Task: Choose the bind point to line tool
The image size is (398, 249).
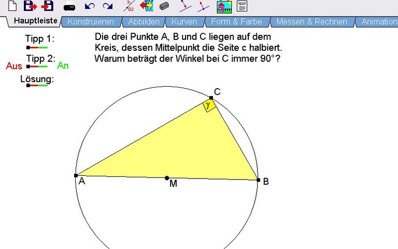Action: (186, 6)
